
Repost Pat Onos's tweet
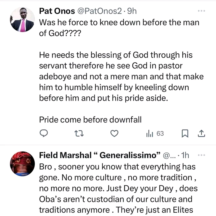tap(79, 133)
